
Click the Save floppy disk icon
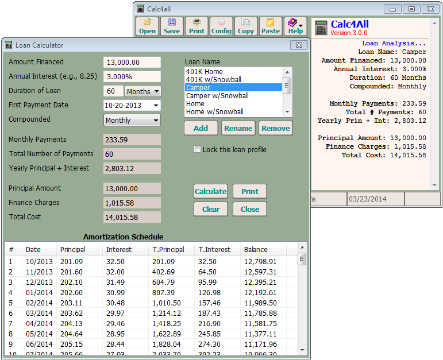(x=172, y=26)
